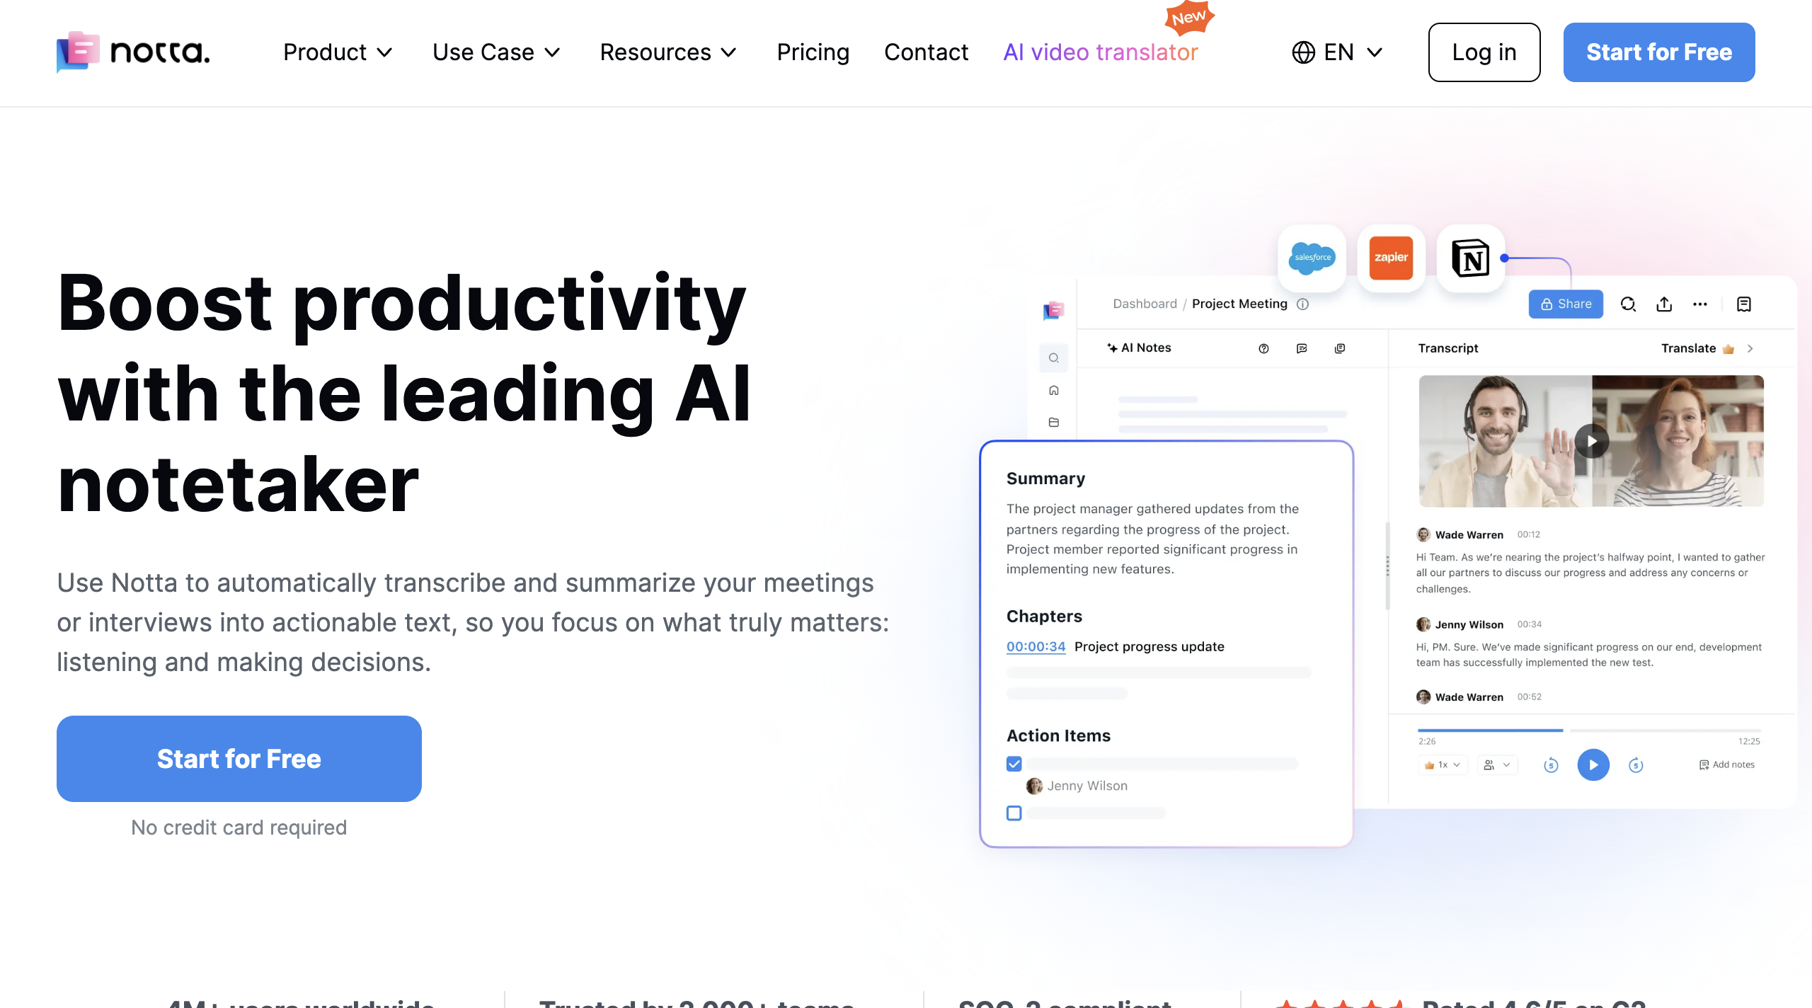Click the play button in transcript video

tap(1590, 441)
